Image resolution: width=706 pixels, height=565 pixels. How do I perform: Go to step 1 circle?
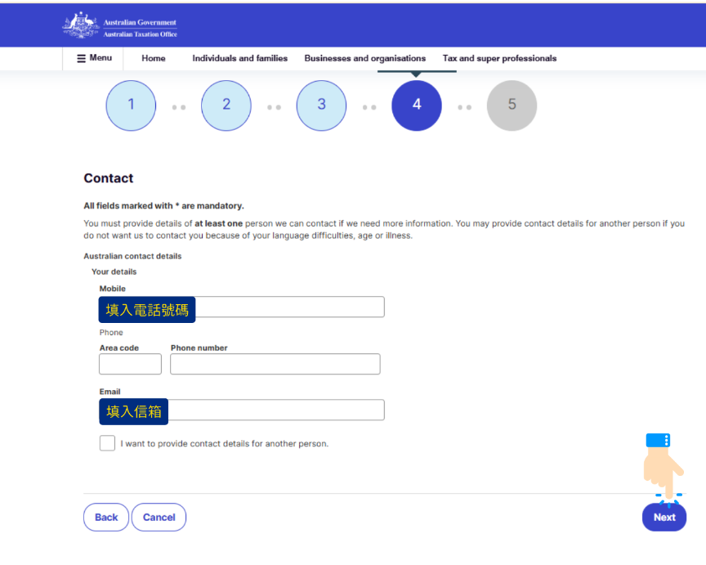click(131, 105)
